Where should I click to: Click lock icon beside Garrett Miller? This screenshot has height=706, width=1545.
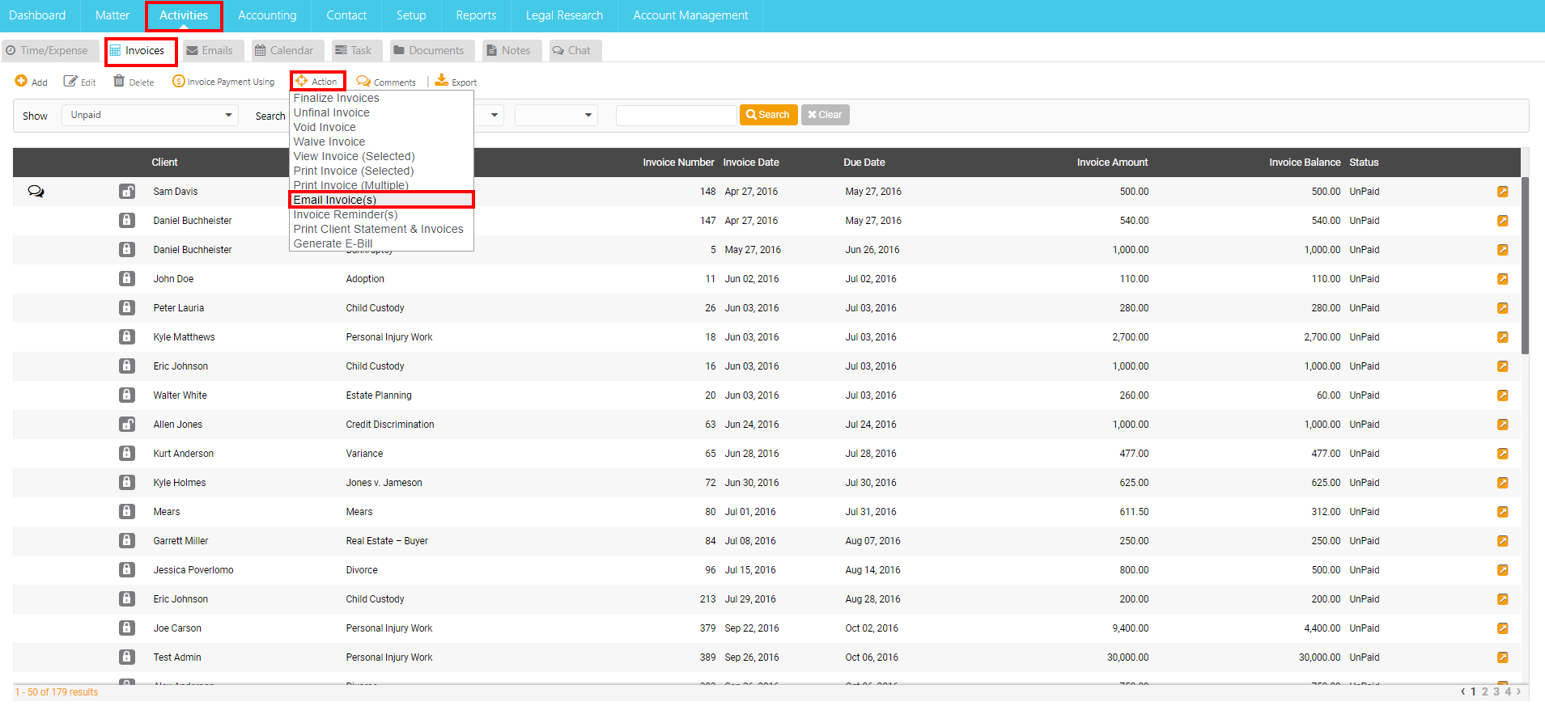(x=127, y=541)
